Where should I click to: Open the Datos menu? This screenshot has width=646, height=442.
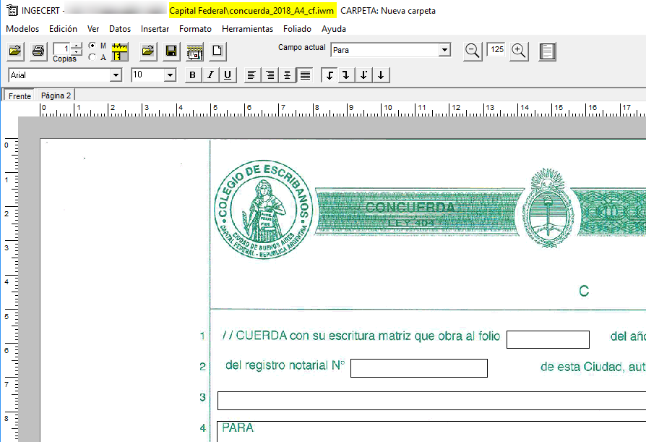(120, 29)
